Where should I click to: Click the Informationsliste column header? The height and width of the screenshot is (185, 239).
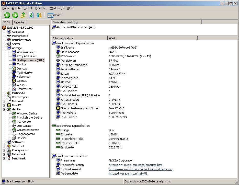pos(79,38)
